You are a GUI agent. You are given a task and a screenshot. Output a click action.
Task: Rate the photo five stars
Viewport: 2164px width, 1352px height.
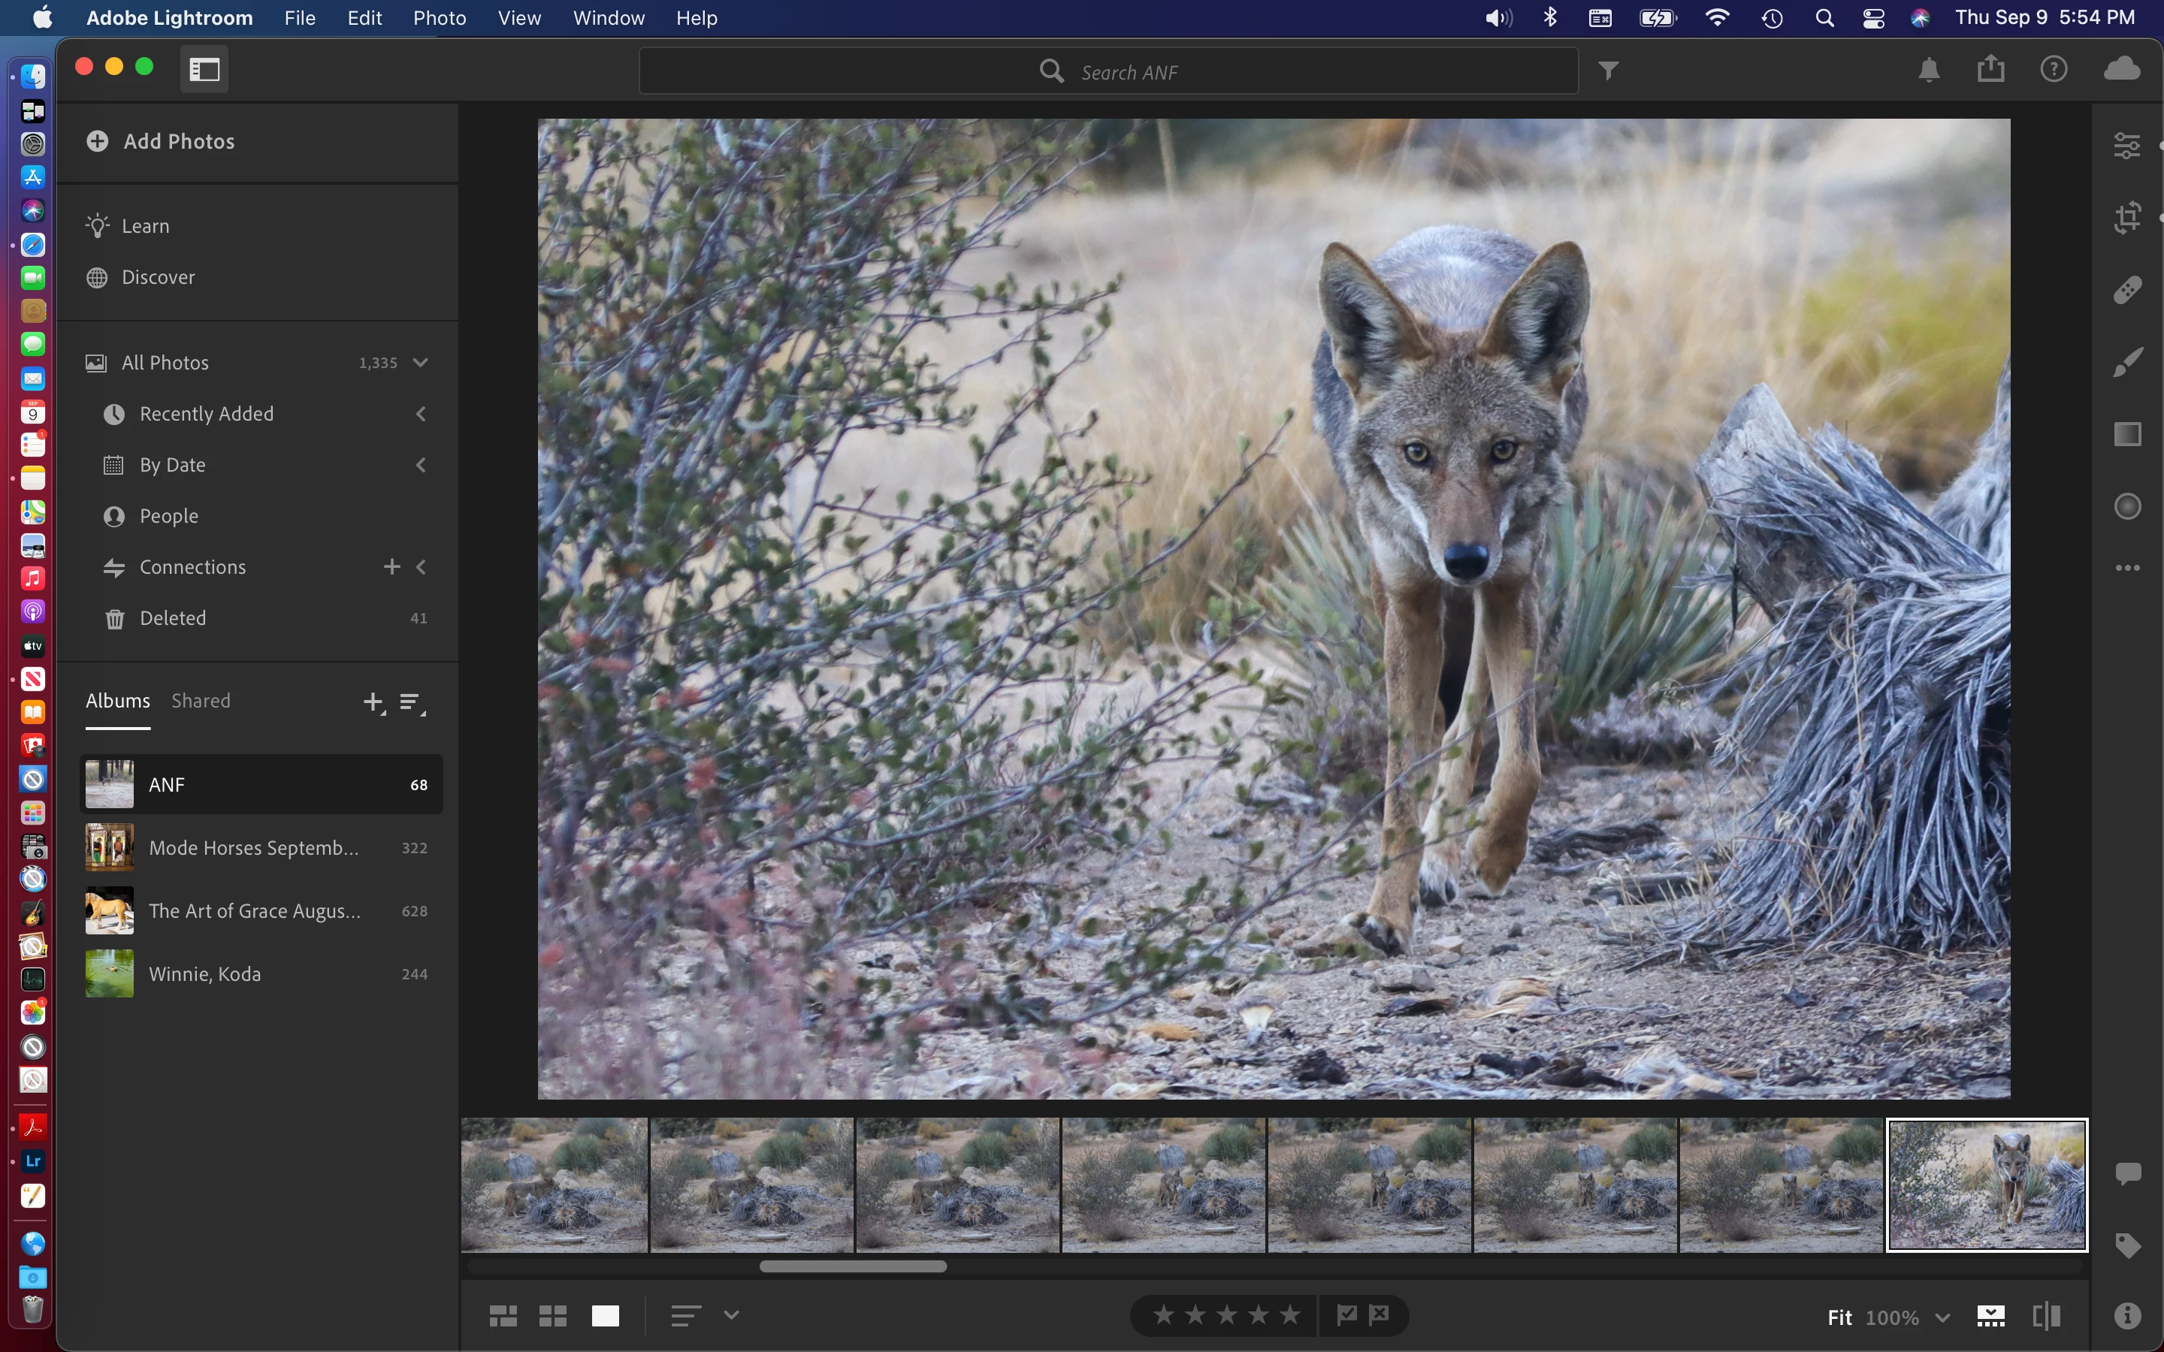tap(1289, 1314)
